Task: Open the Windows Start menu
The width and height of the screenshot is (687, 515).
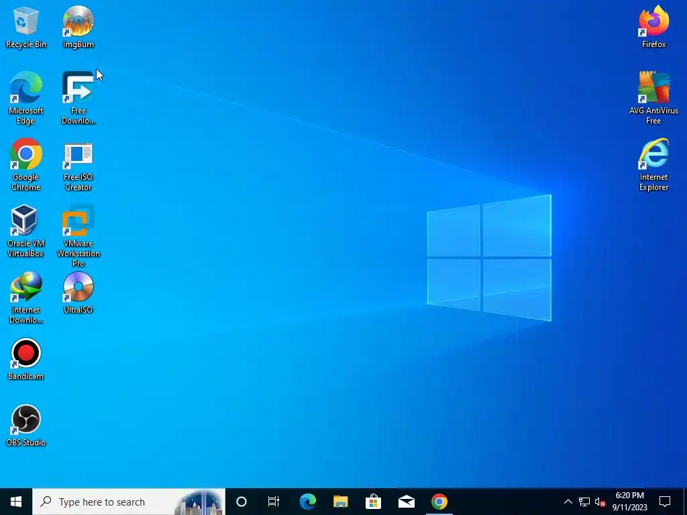Action: tap(16, 502)
